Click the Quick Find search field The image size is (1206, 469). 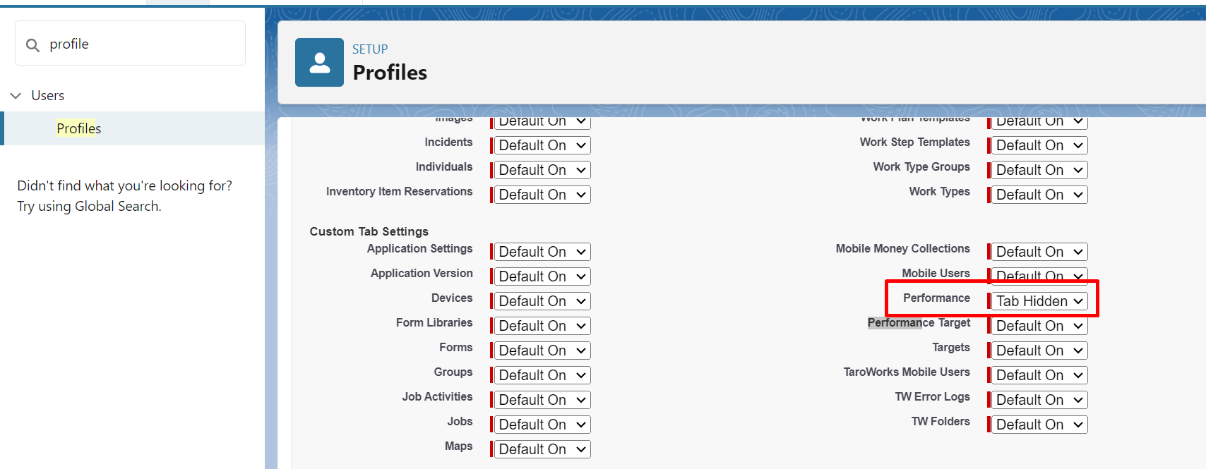point(141,44)
